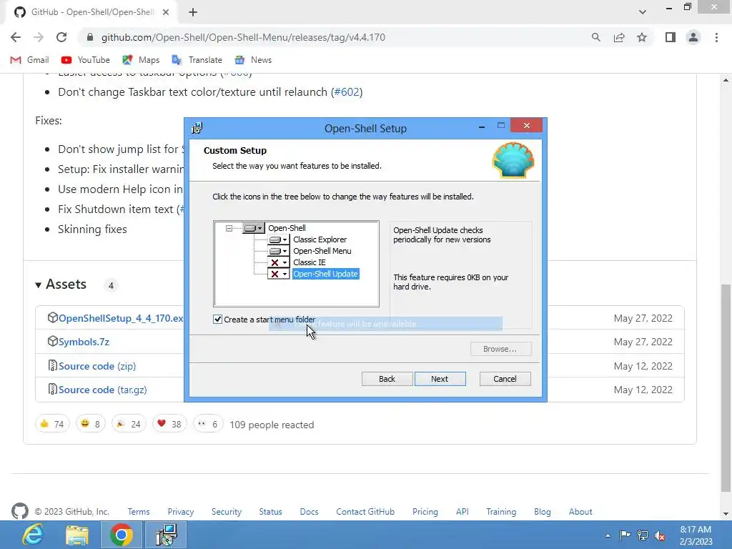Open the Status footer link
The height and width of the screenshot is (549, 732).
(271, 512)
